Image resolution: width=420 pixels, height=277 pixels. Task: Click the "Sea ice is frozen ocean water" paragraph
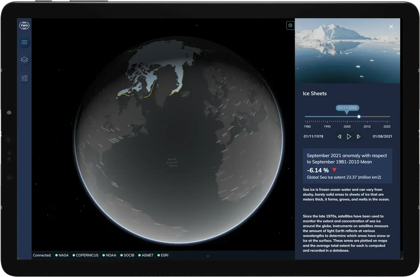[x=346, y=194]
